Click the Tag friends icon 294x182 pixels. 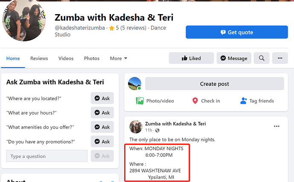[244, 101]
